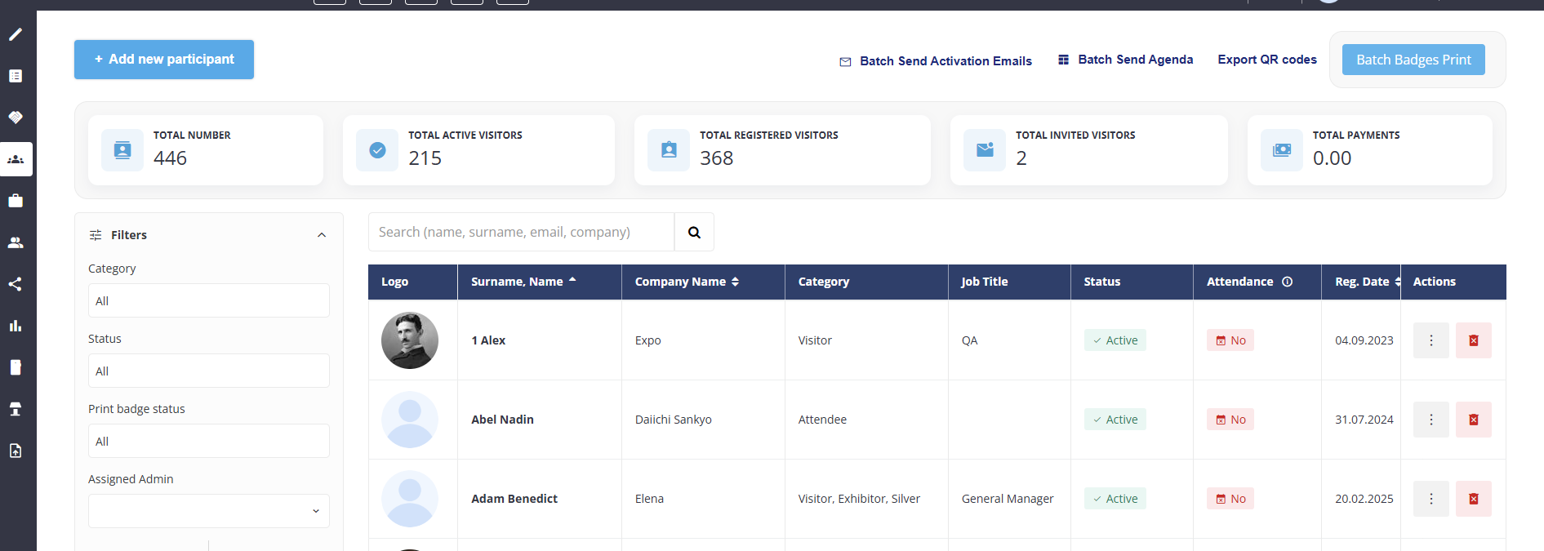Open the lectern stand icon in sidebar
Viewport: 1544px width, 551px height.
16,409
